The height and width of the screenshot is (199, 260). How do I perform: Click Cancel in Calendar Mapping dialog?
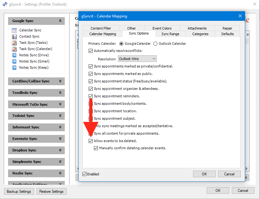229,174
